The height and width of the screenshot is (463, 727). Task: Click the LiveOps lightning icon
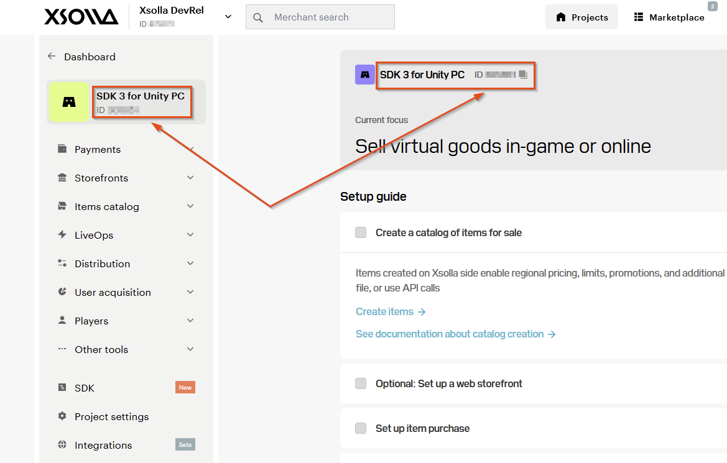(x=62, y=234)
